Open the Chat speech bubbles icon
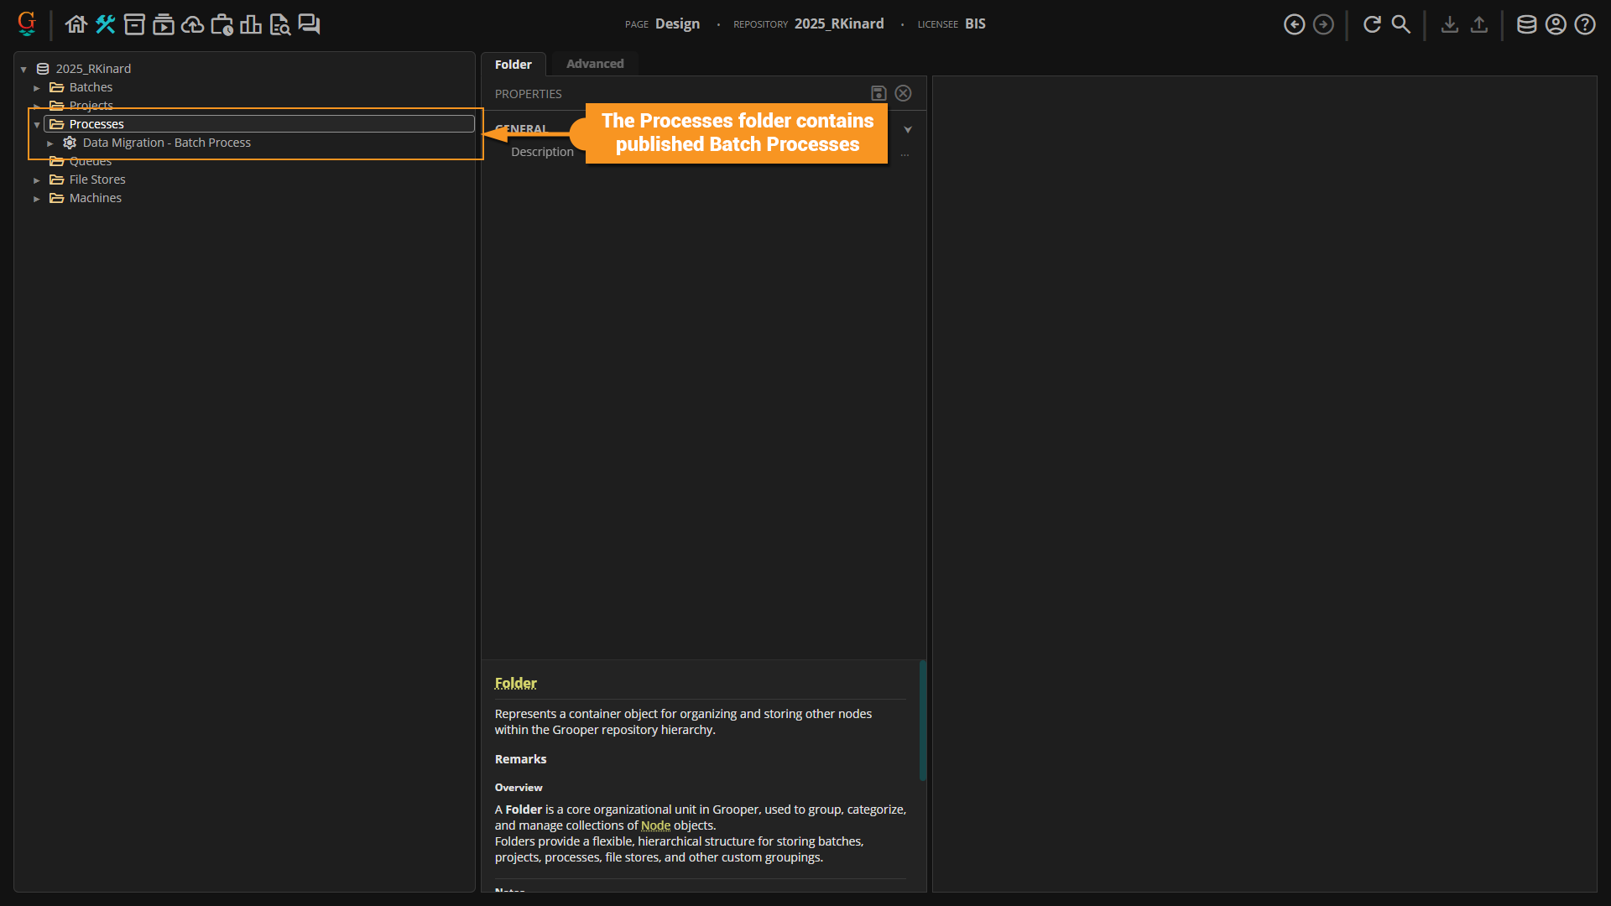Screen dimensions: 1611x906 [x=309, y=24]
